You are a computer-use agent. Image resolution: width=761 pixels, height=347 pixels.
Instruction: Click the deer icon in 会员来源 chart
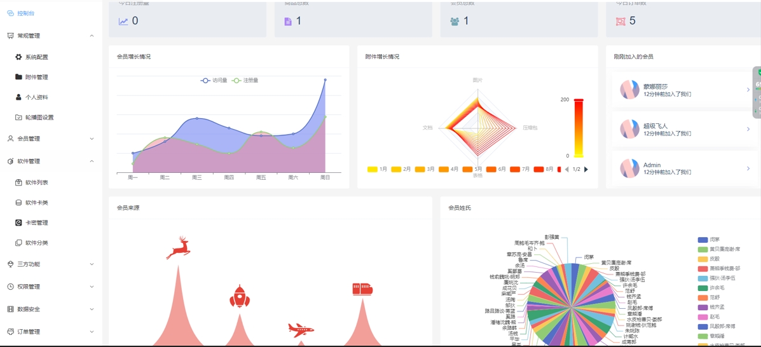pyautogui.click(x=178, y=247)
